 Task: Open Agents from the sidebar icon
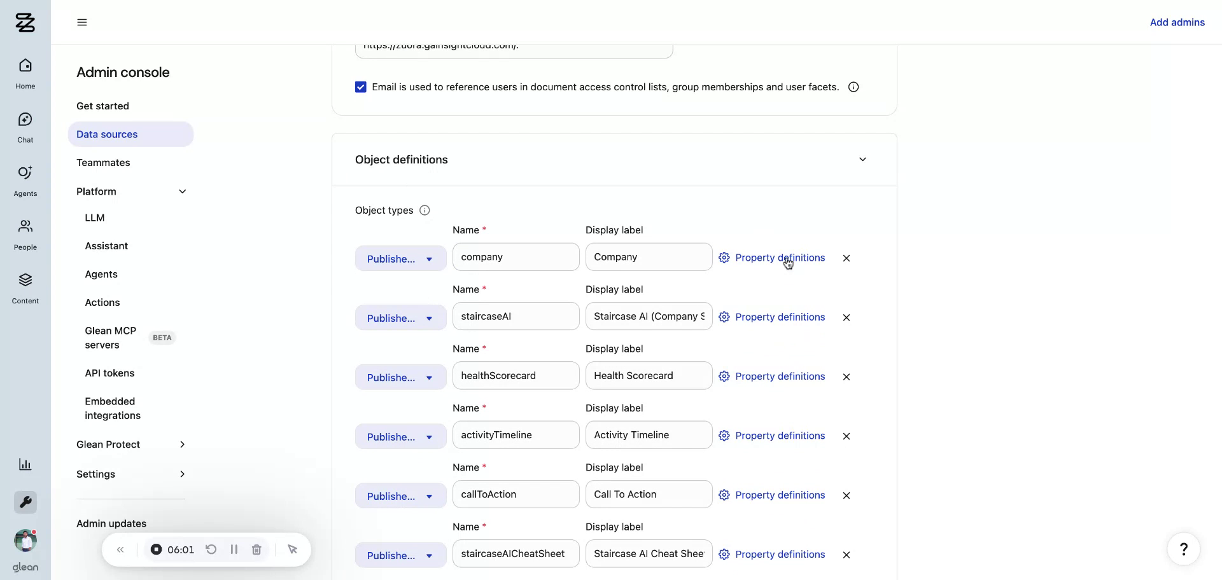point(25,179)
